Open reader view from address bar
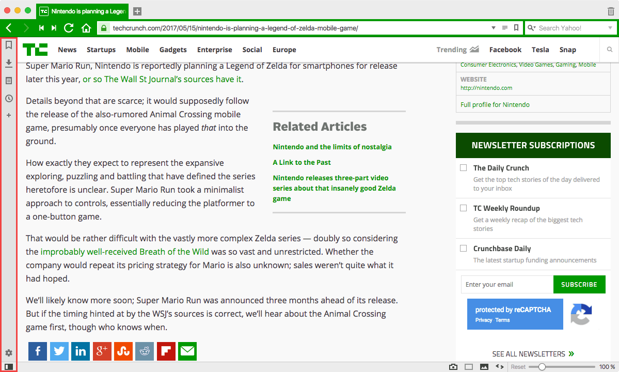Screen dimensions: 619x372 point(504,28)
